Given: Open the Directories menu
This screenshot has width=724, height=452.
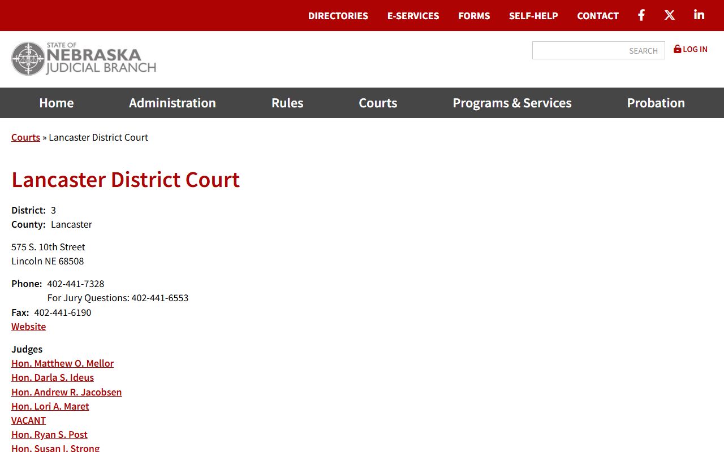Looking at the screenshot, I should point(338,16).
